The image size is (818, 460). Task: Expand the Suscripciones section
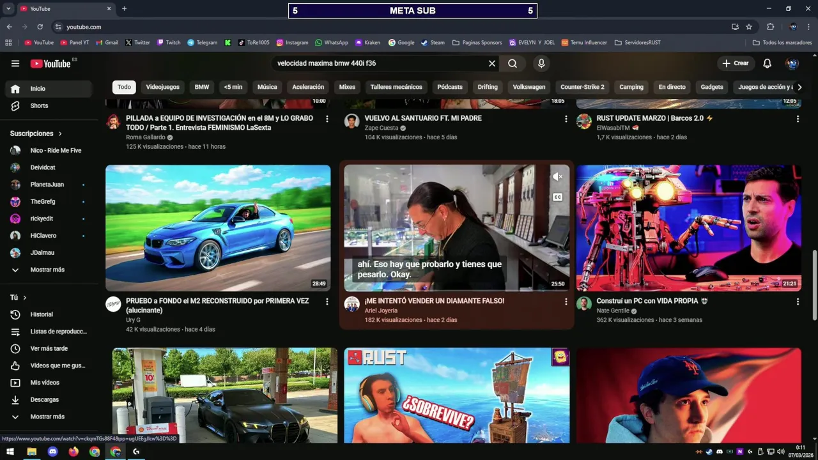pos(36,134)
